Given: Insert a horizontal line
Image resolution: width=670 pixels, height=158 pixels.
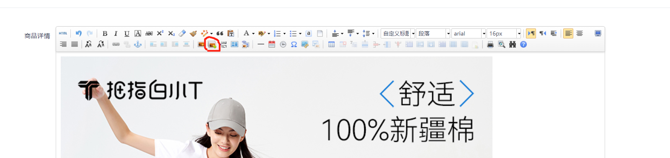Looking at the screenshot, I should (261, 44).
